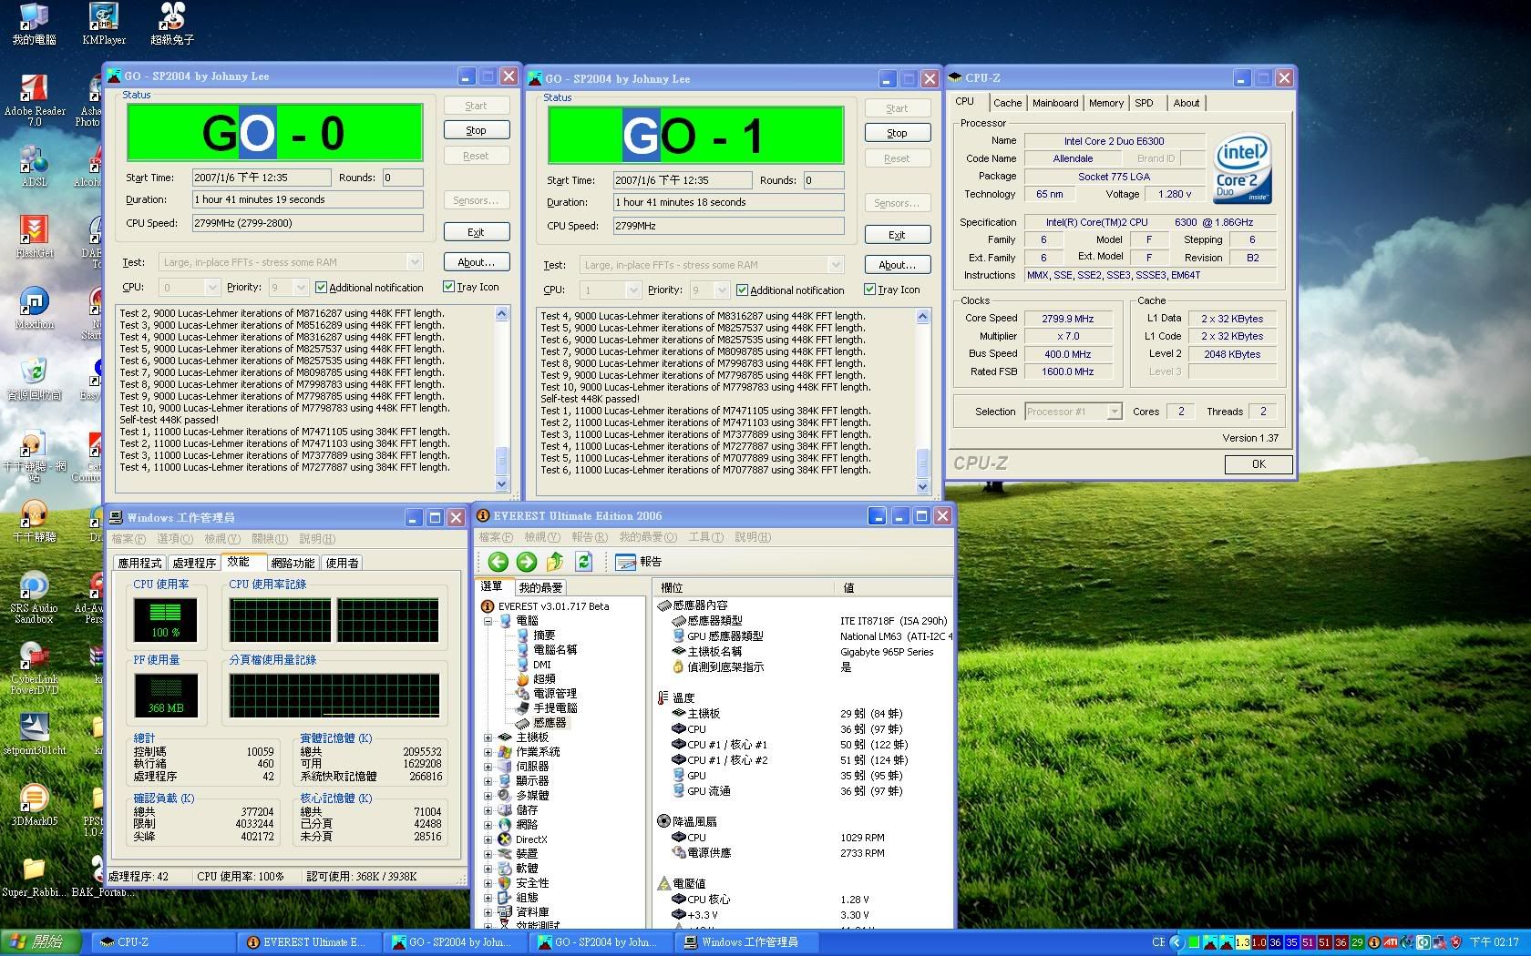Viewport: 1531px width, 956px height.
Task: Click Intel Core 2 Duo logo in CPU-Z
Action: 1242,169
